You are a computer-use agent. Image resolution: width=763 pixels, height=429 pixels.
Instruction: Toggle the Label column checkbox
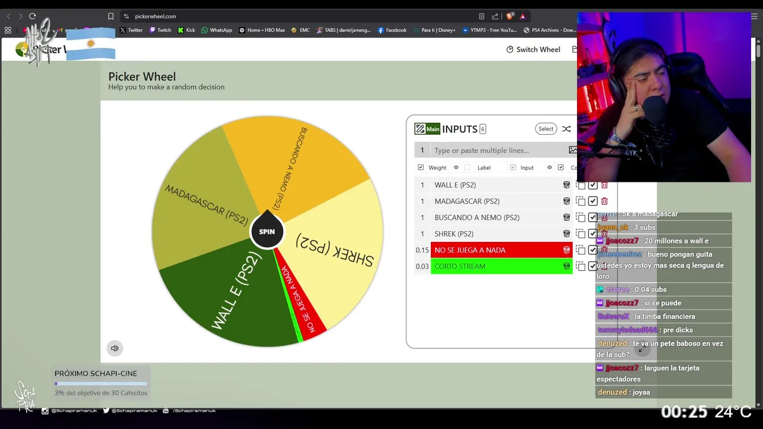(467, 167)
